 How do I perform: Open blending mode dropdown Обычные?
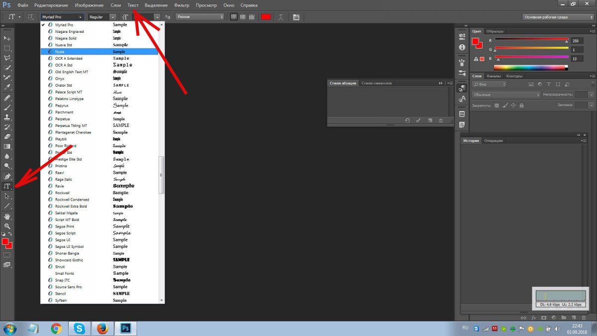click(506, 95)
